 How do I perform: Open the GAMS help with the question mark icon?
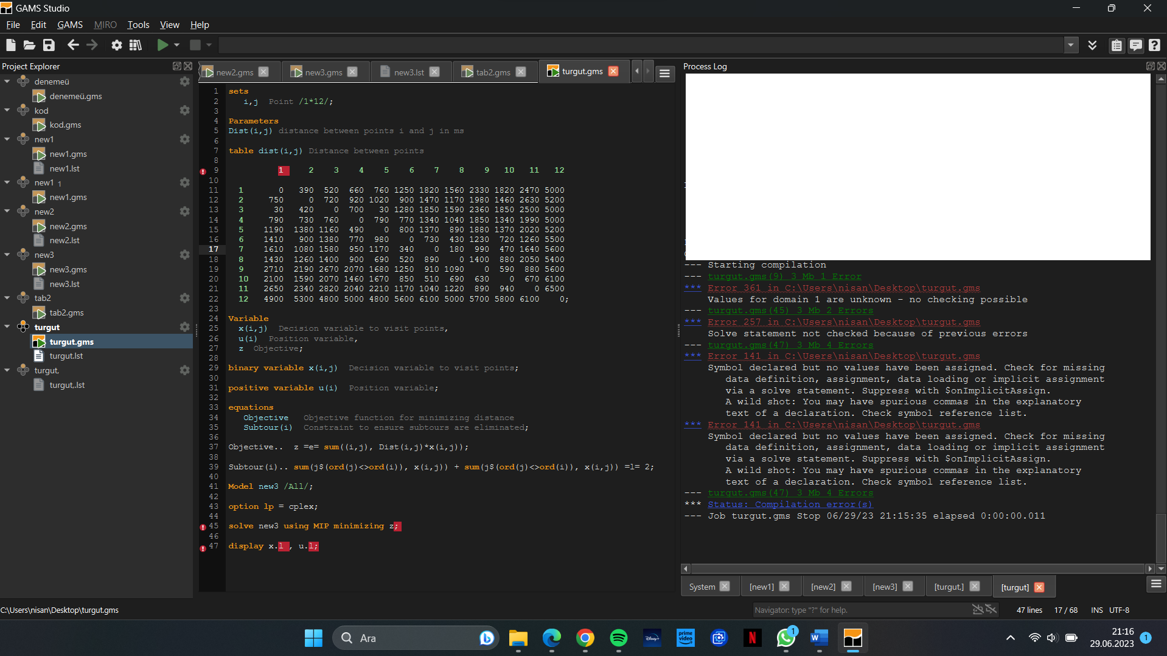[1155, 45]
